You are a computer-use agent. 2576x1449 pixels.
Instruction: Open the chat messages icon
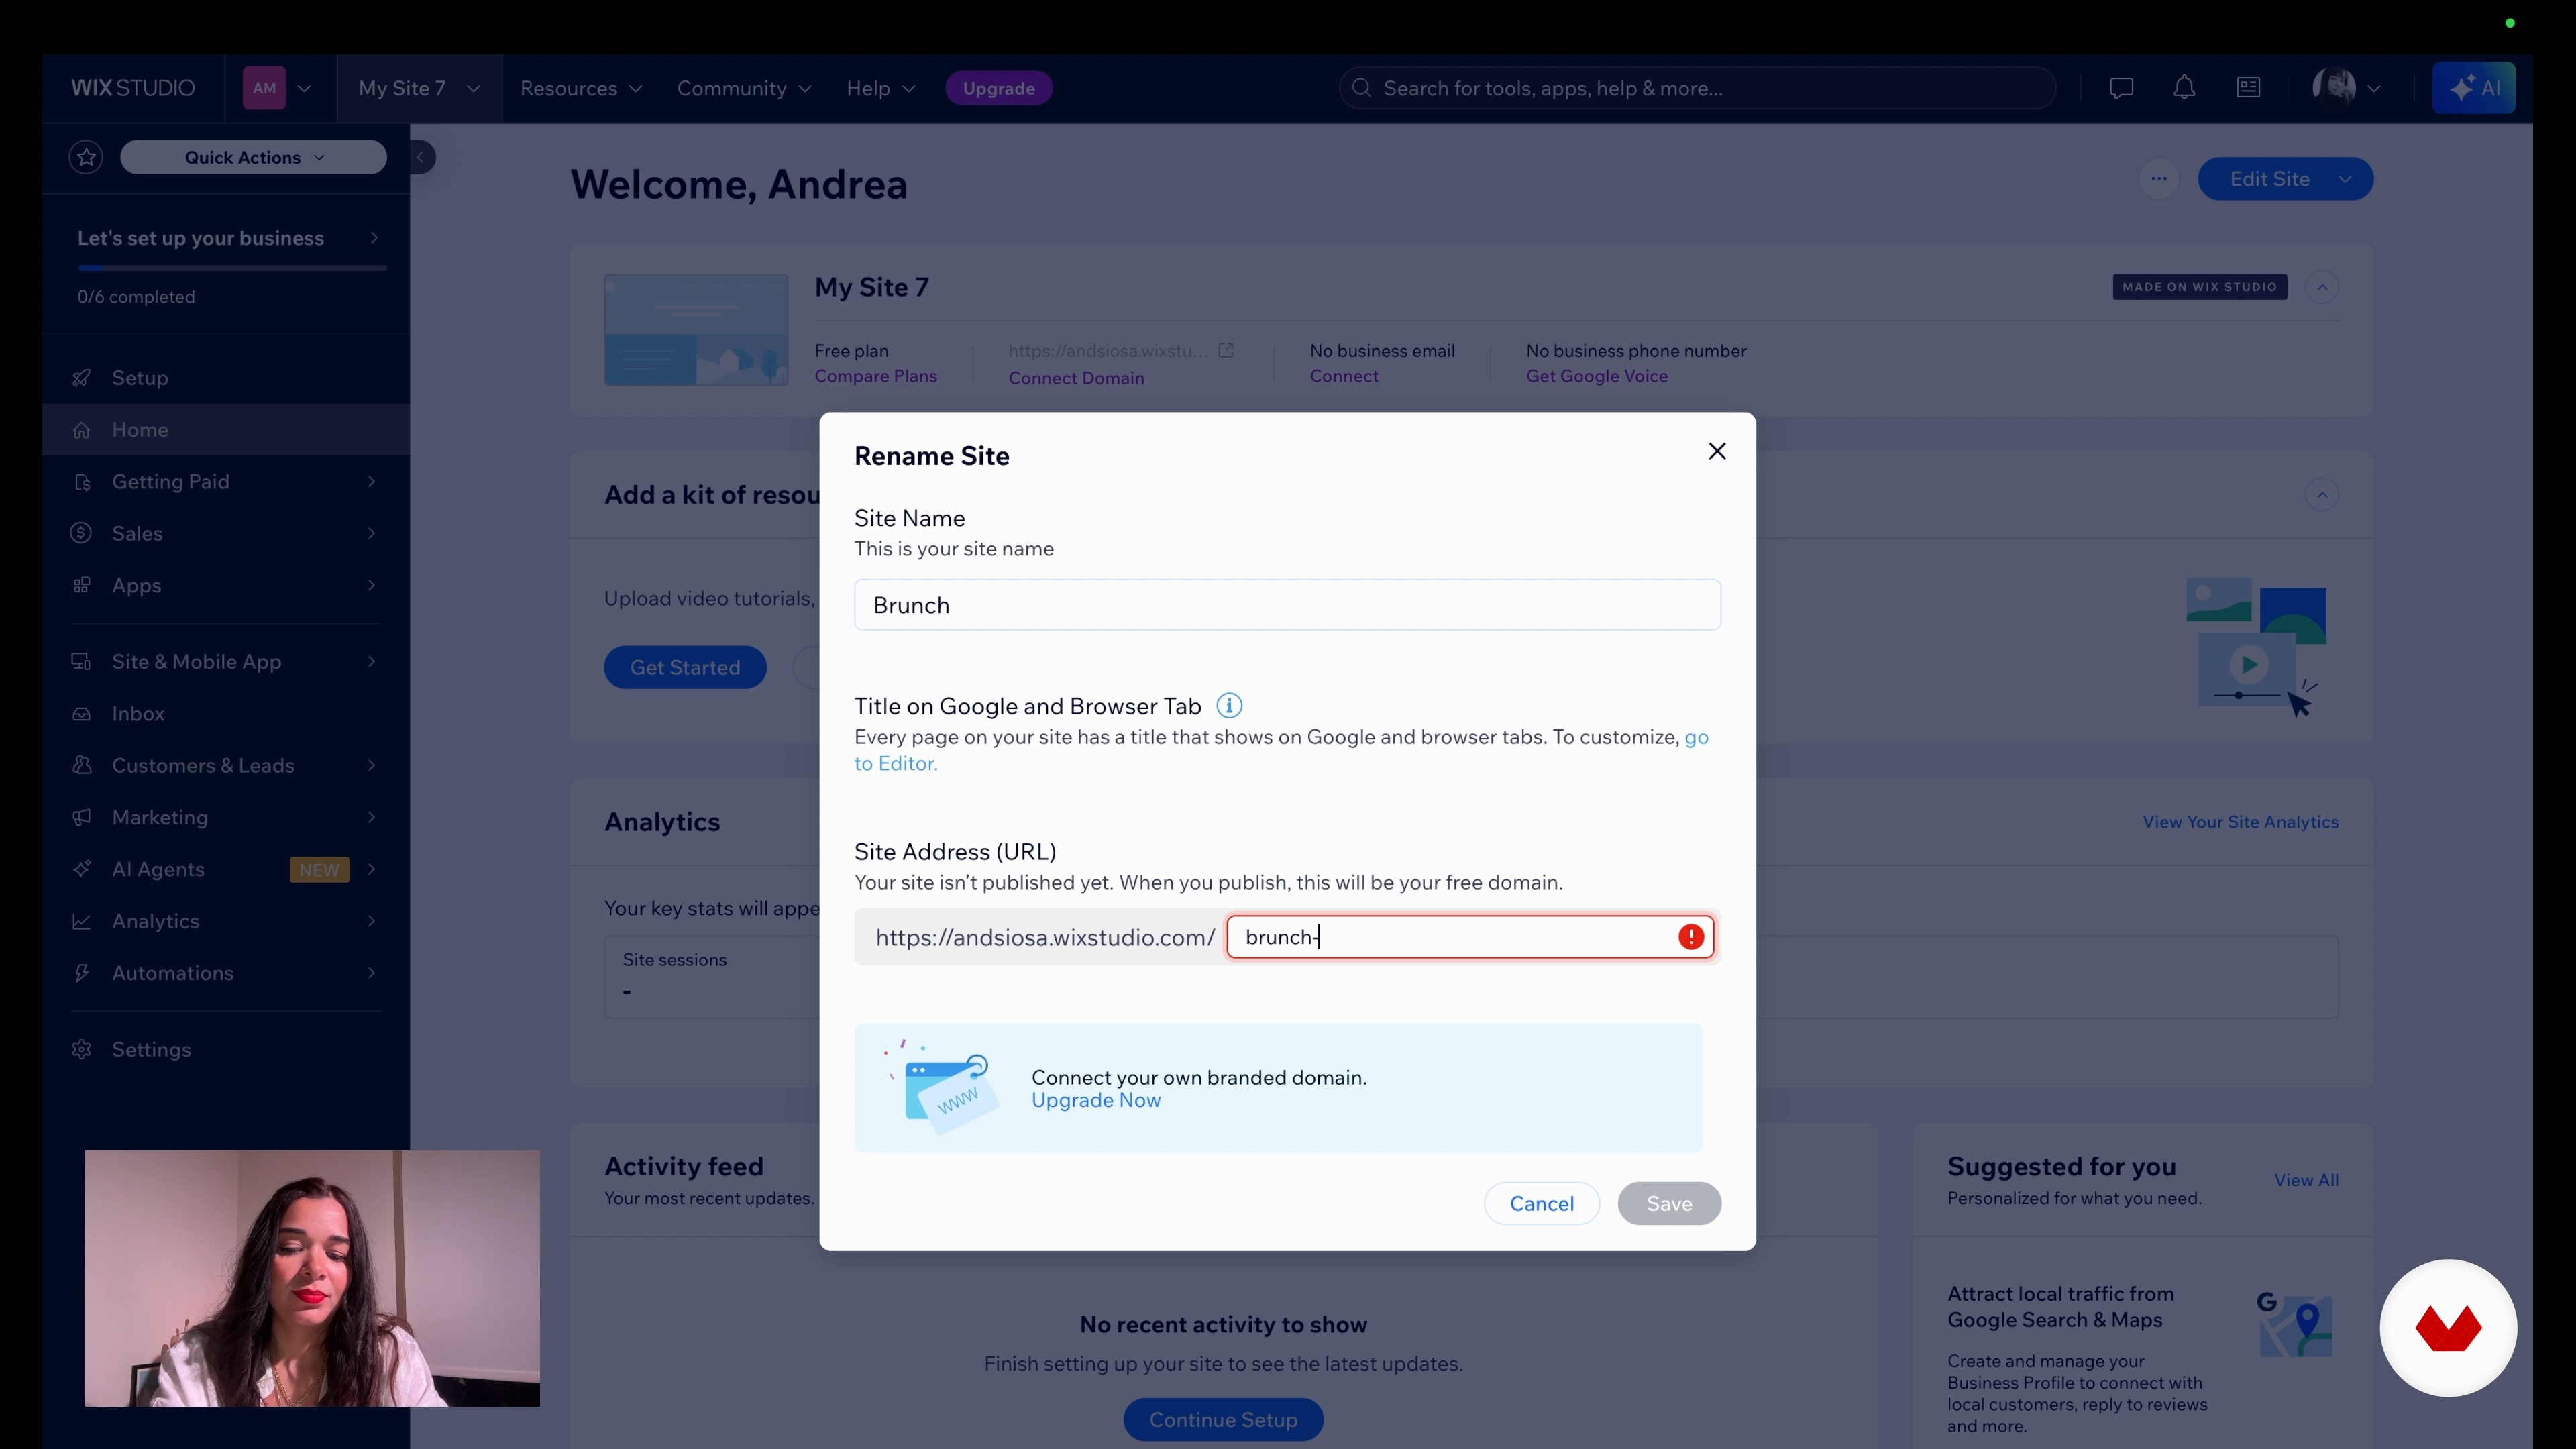click(x=2121, y=88)
